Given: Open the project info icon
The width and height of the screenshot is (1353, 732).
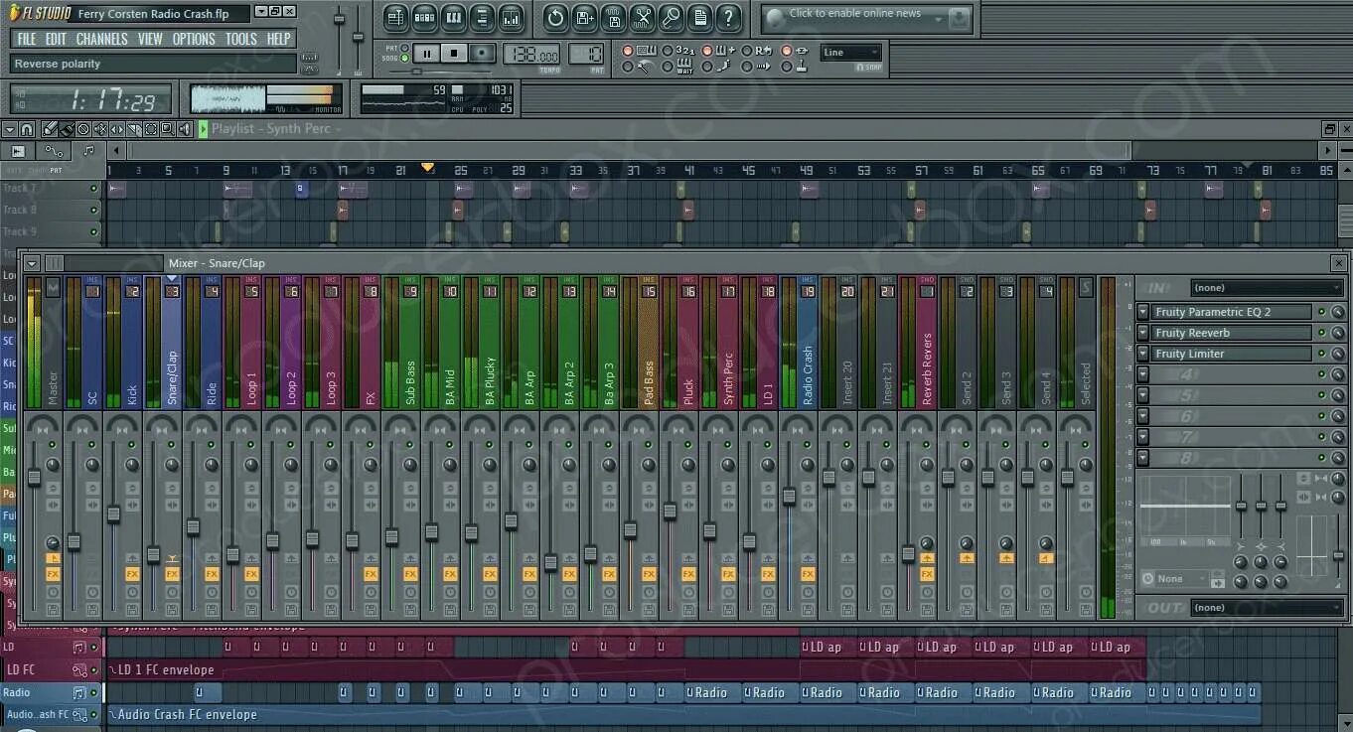Looking at the screenshot, I should pyautogui.click(x=699, y=17).
